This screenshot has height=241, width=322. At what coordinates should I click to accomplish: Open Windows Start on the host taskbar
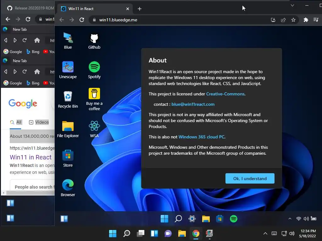point(113,233)
